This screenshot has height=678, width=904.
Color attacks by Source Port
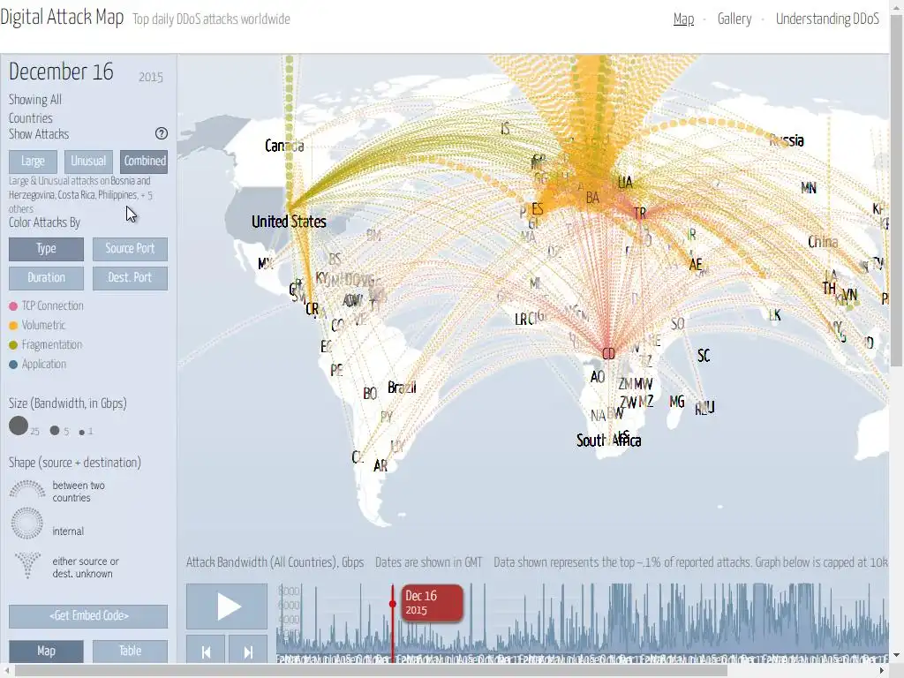(x=130, y=249)
